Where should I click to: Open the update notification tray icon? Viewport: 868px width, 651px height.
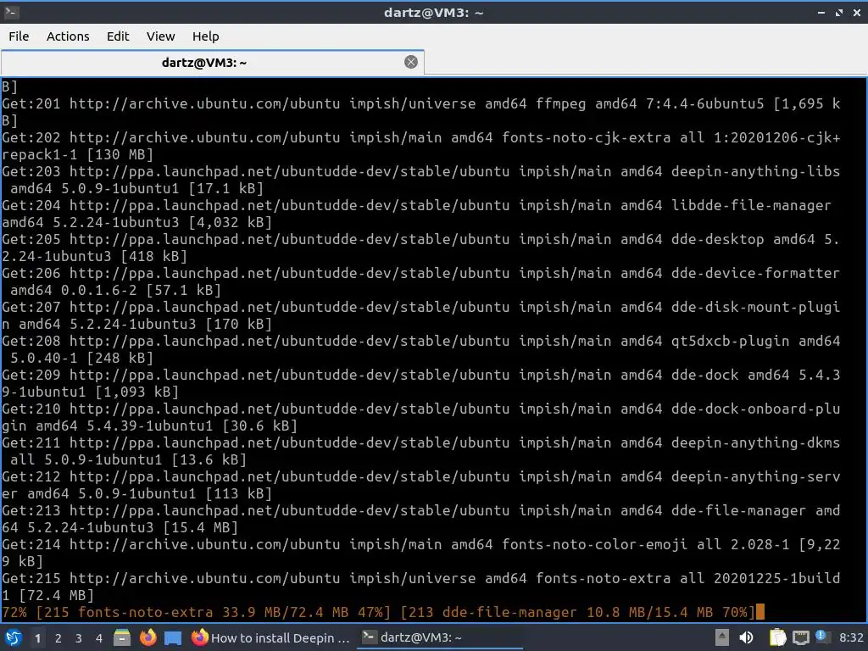tap(822, 637)
